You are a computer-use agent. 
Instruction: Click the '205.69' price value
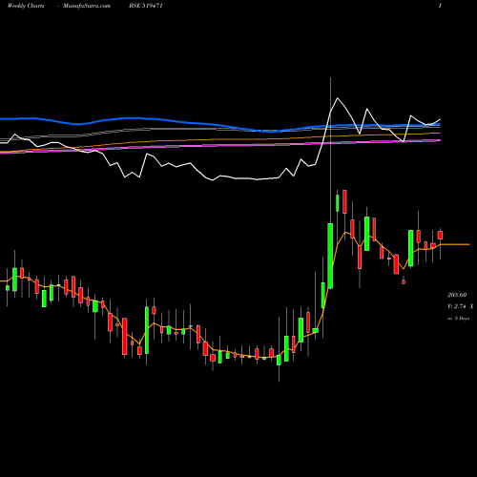[457, 295]
